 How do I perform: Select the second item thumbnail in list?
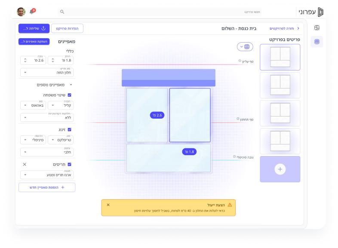(x=280, y=85)
